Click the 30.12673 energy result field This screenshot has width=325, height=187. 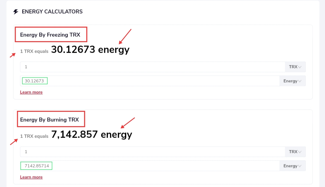click(150, 81)
